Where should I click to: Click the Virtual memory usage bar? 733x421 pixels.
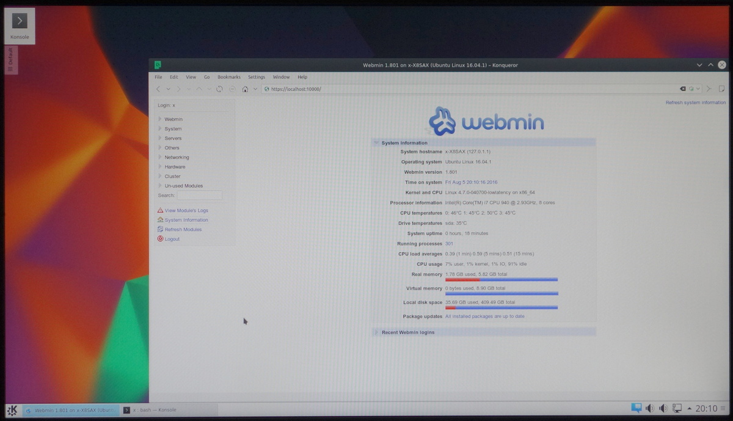[501, 294]
